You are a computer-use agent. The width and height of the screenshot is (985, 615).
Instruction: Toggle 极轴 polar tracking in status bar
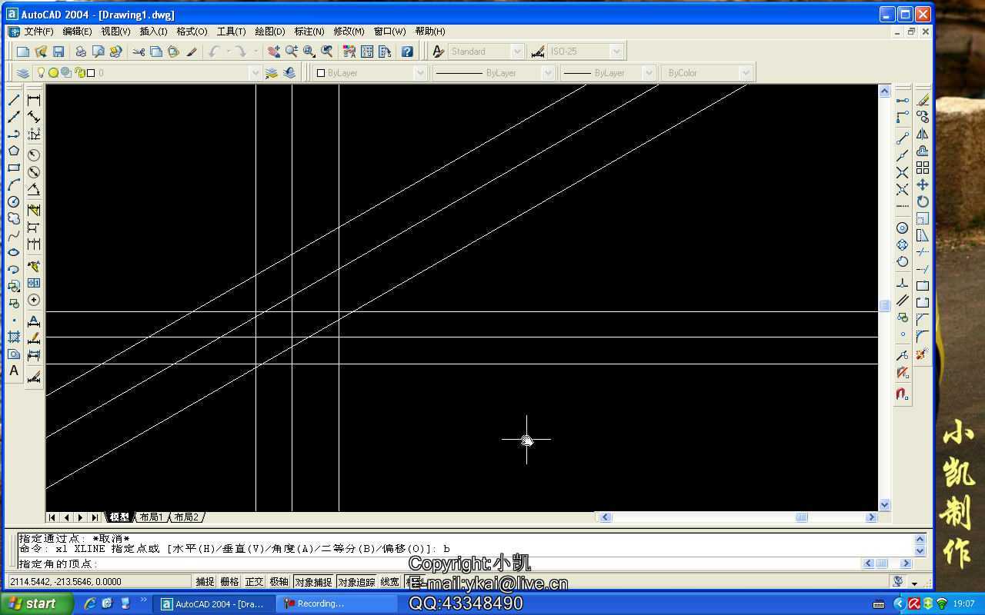coord(279,582)
